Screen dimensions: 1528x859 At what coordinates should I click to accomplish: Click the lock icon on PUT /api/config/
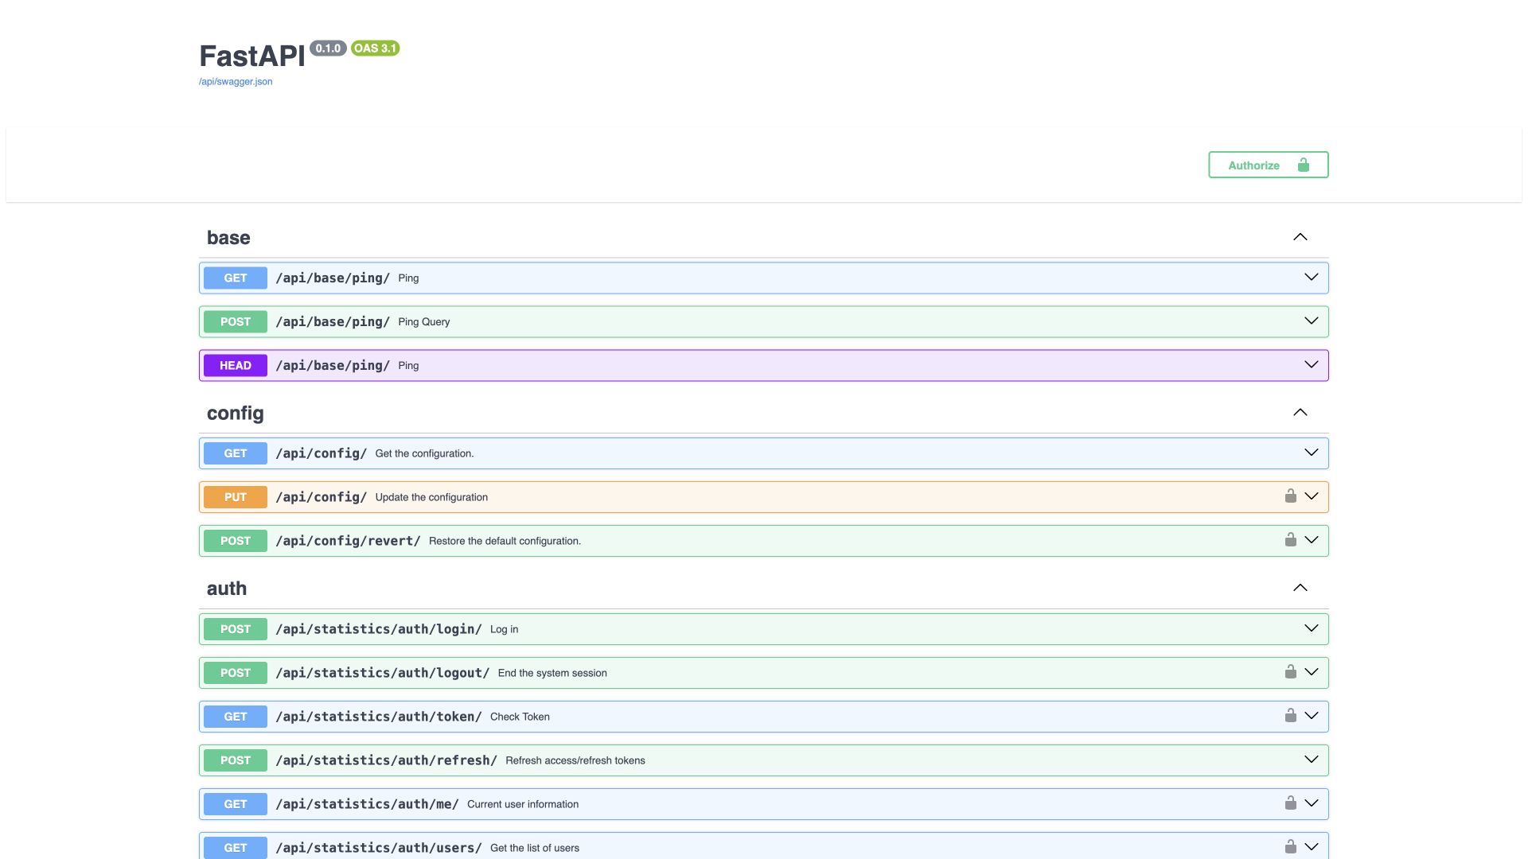(1290, 496)
